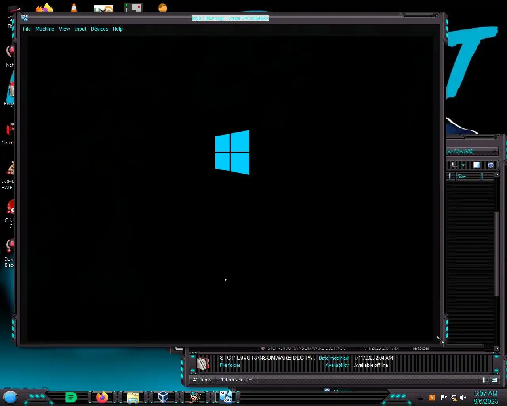The width and height of the screenshot is (507, 406).
Task: Switch Explorer to details view icon in status bar
Action: [x=485, y=380]
